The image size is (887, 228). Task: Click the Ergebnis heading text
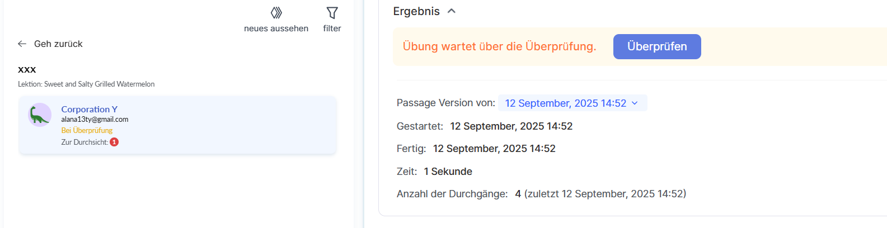(416, 11)
